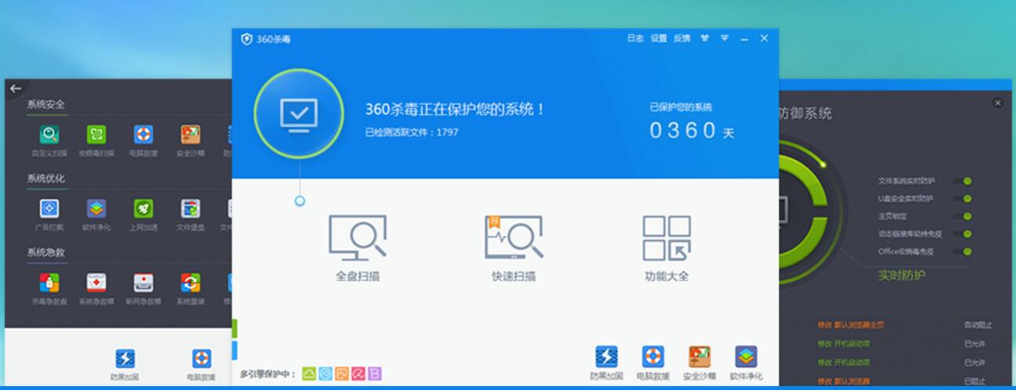The image size is (1016, 390).
Task: Click the '0360 天' protected days counter
Action: tap(692, 131)
